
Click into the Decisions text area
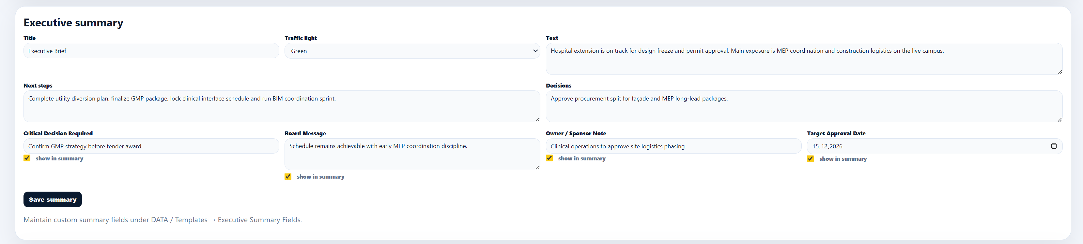coord(804,106)
